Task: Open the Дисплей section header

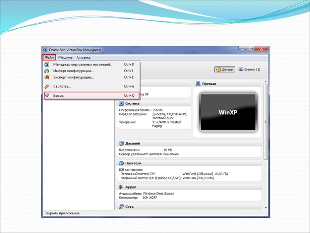Action: click(189, 143)
